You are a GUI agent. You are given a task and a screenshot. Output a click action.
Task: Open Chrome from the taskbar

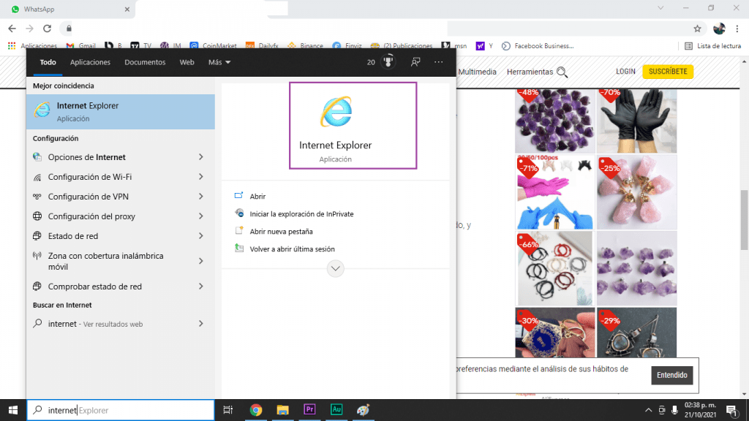tap(256, 410)
